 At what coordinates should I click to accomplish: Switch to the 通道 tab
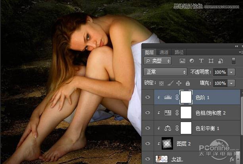164,52
